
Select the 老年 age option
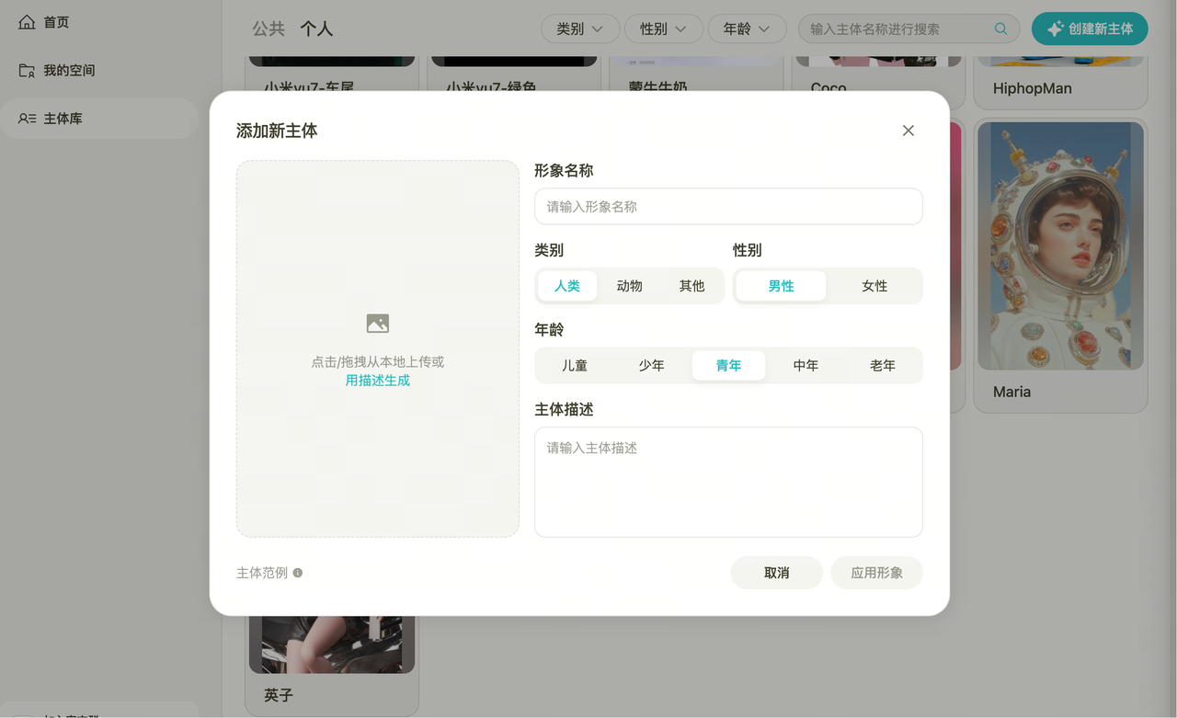pyautogui.click(x=883, y=365)
